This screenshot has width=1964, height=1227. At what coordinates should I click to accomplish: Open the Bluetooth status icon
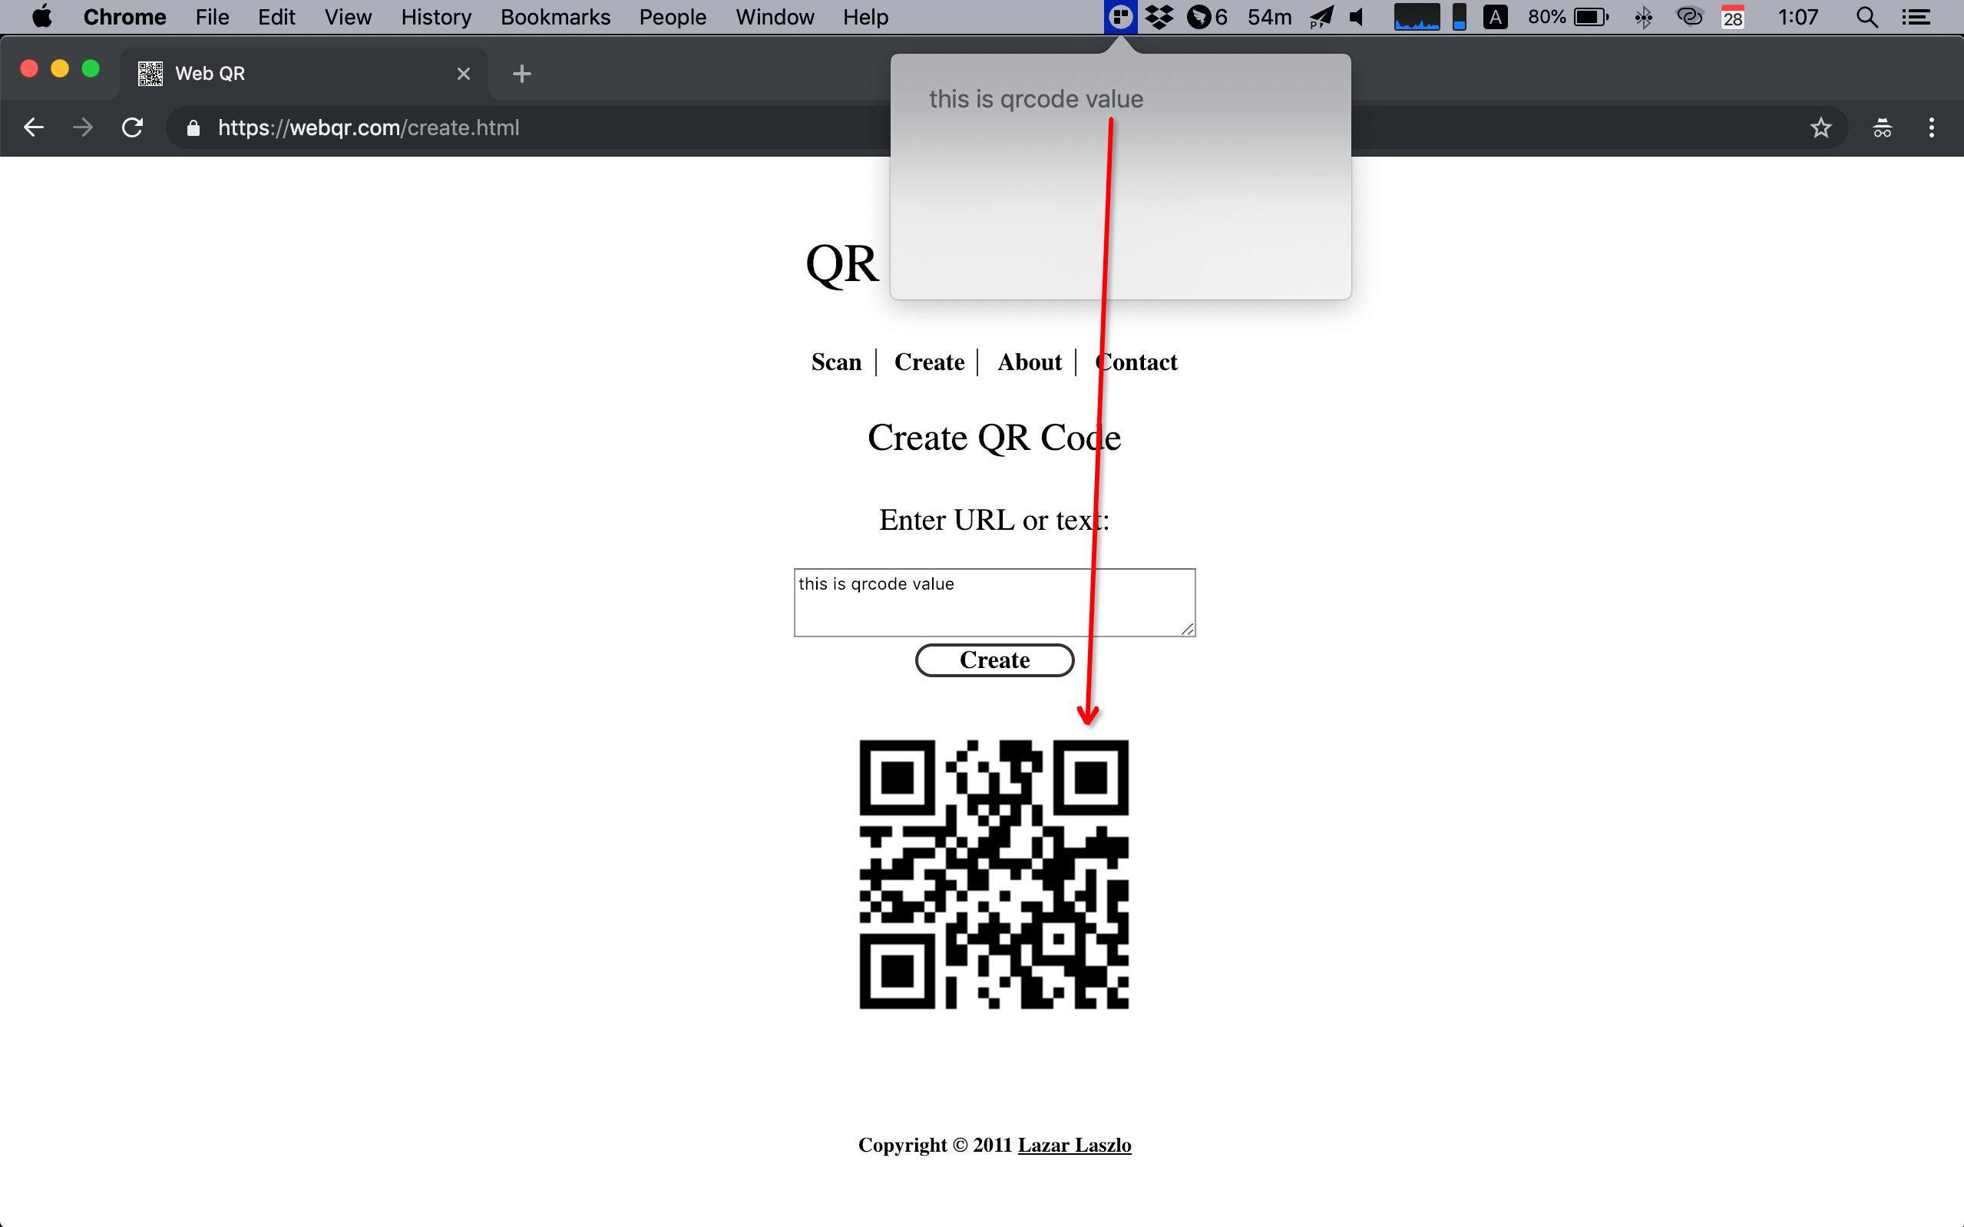1644,17
